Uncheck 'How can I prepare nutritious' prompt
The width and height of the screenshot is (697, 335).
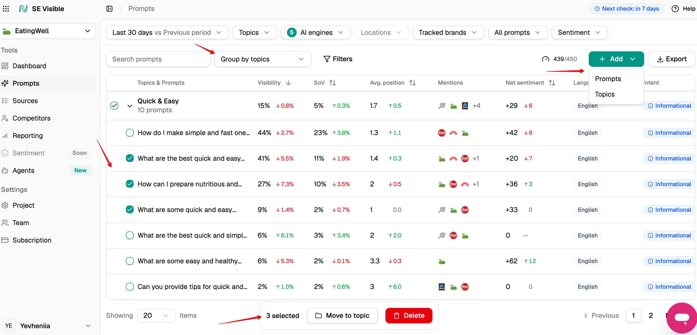click(130, 184)
